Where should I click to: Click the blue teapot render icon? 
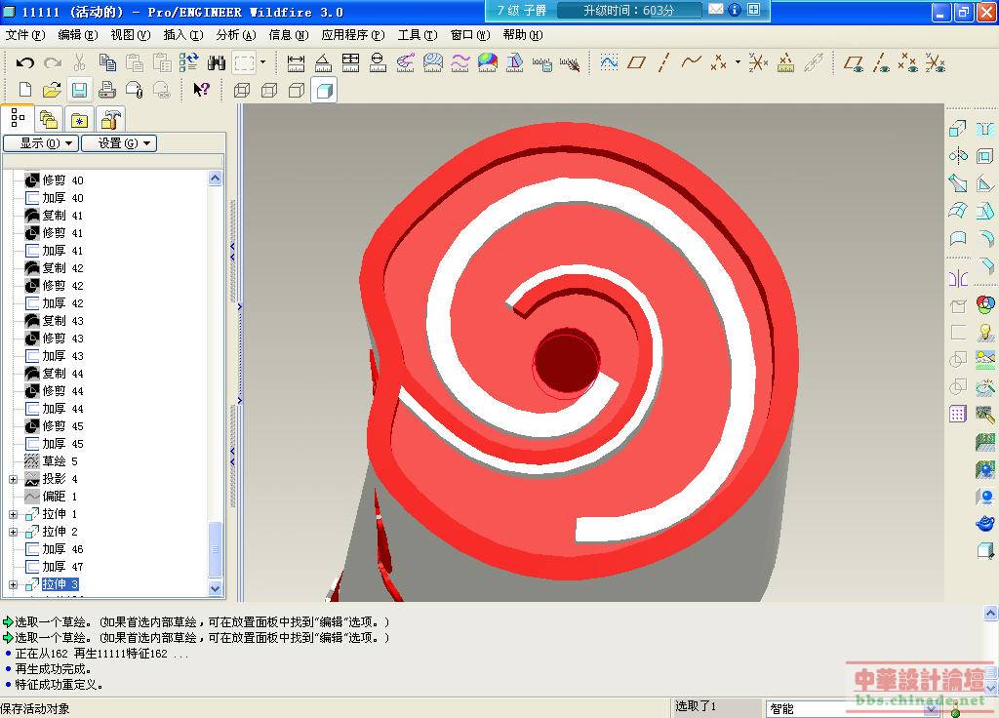pyautogui.click(x=985, y=524)
